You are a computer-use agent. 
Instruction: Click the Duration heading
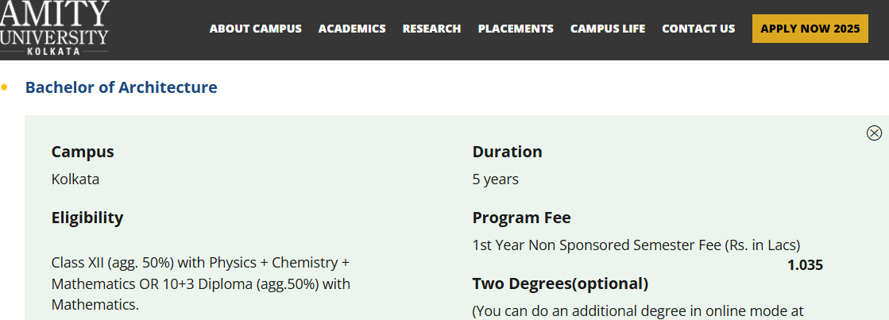click(507, 152)
